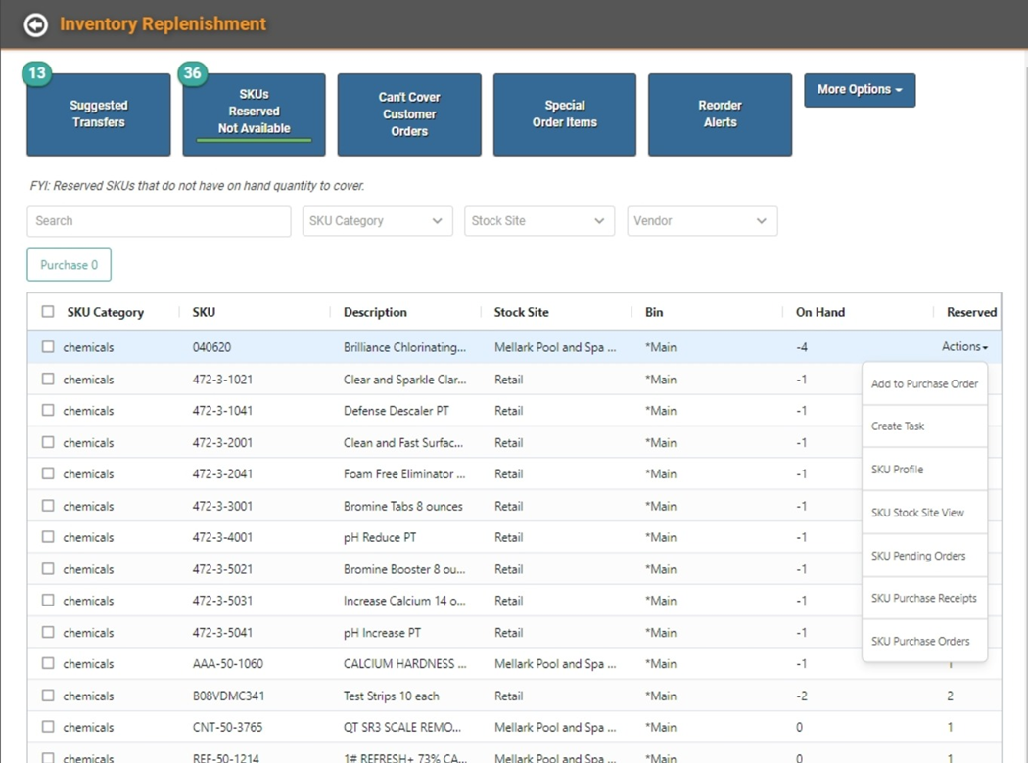Show the Reorder Alerts tile
Viewport: 1028px width, 763px height.
[x=720, y=114]
